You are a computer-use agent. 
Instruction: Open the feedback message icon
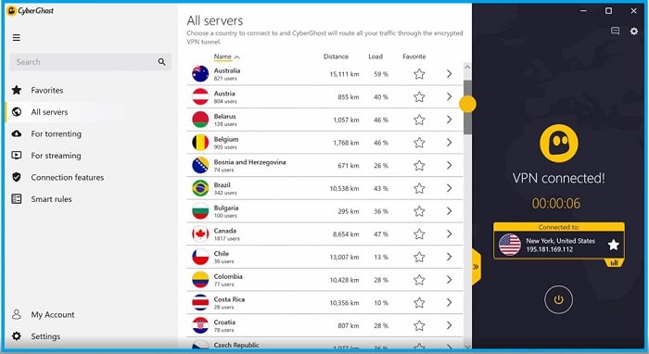615,31
